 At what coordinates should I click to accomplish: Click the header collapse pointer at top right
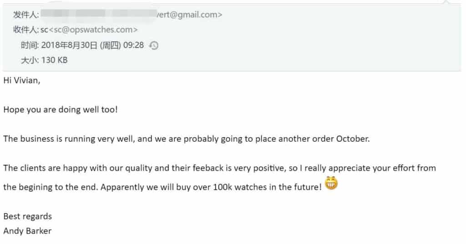447,3
